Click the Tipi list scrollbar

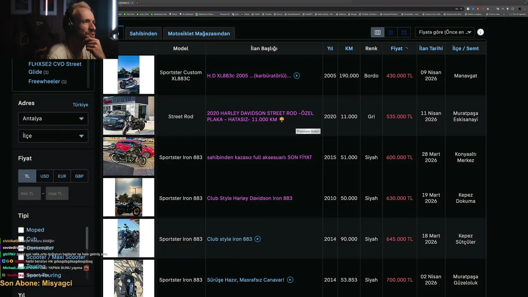click(87, 238)
